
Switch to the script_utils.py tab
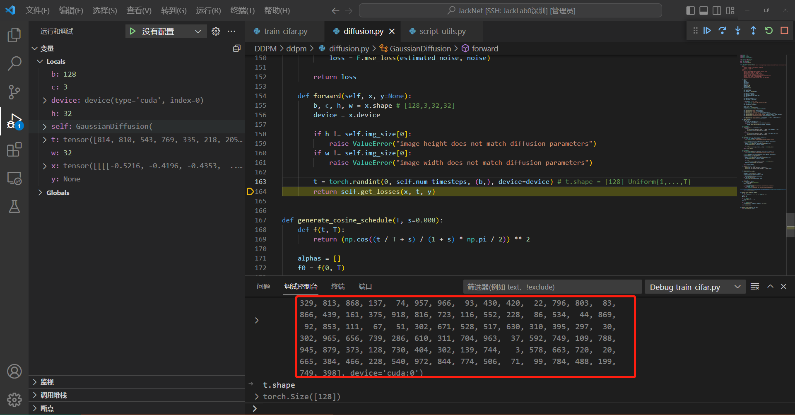[x=442, y=31]
